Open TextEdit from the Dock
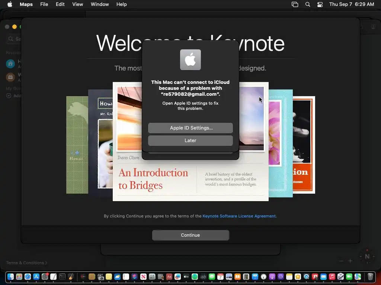 coord(54,276)
